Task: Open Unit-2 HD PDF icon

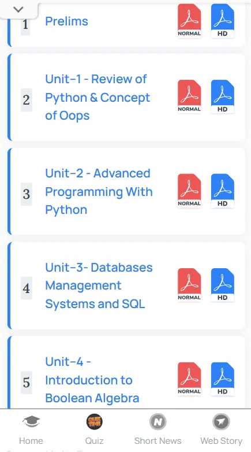Action: pyautogui.click(x=223, y=191)
